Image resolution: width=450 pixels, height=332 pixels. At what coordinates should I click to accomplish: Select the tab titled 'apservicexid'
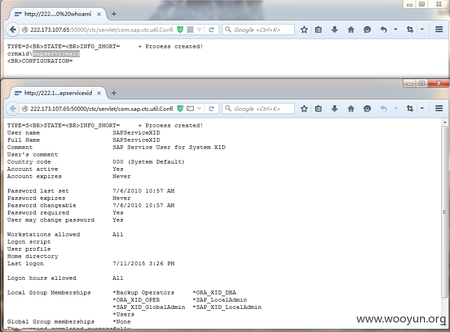pyautogui.click(x=57, y=93)
